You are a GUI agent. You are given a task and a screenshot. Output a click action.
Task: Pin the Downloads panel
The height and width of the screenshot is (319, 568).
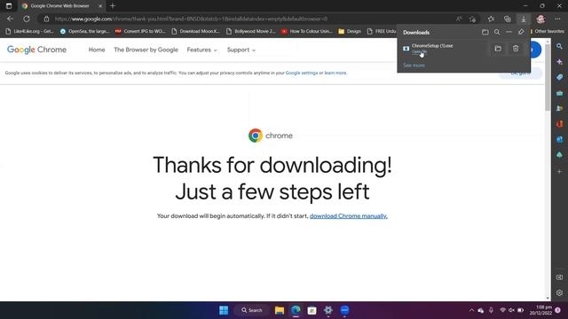[521, 32]
